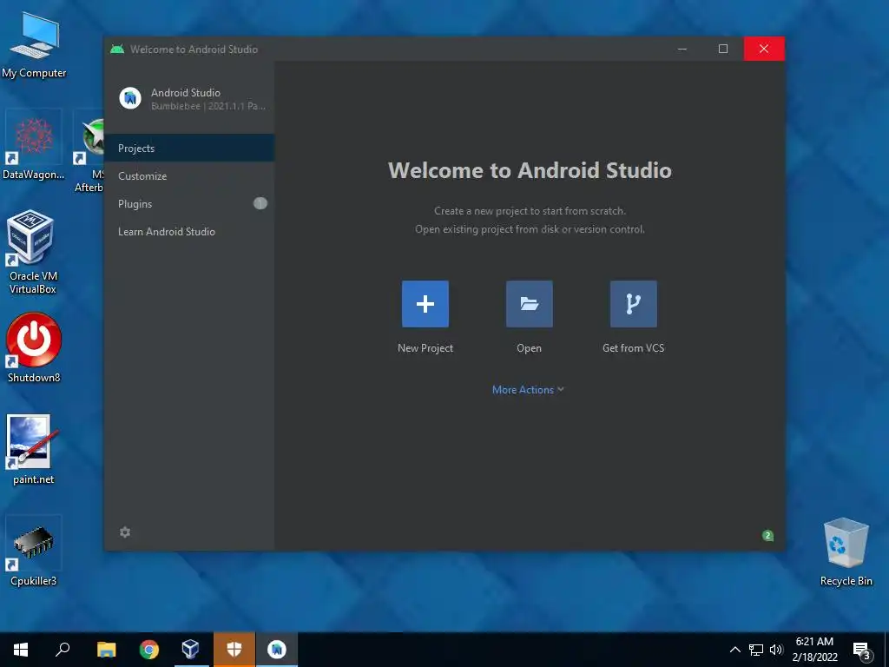
Task: Click the New Project plus icon
Action: tap(425, 304)
